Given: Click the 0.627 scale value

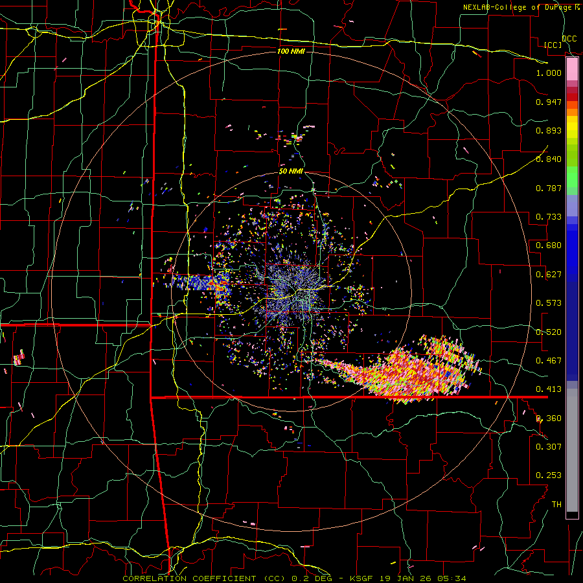Looking at the screenshot, I should click(x=549, y=274).
